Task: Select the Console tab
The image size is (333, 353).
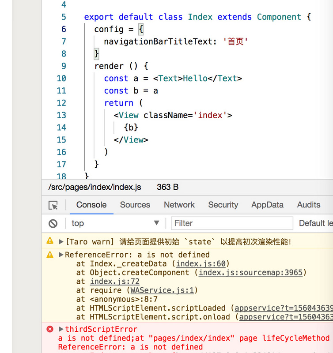Action: click(x=91, y=205)
